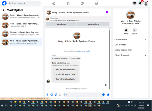Expand the Chat members section
The image size is (152, 111).
(x=130, y=45)
